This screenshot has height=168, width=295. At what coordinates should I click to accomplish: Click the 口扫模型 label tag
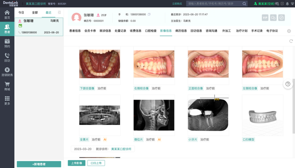pos(249,140)
